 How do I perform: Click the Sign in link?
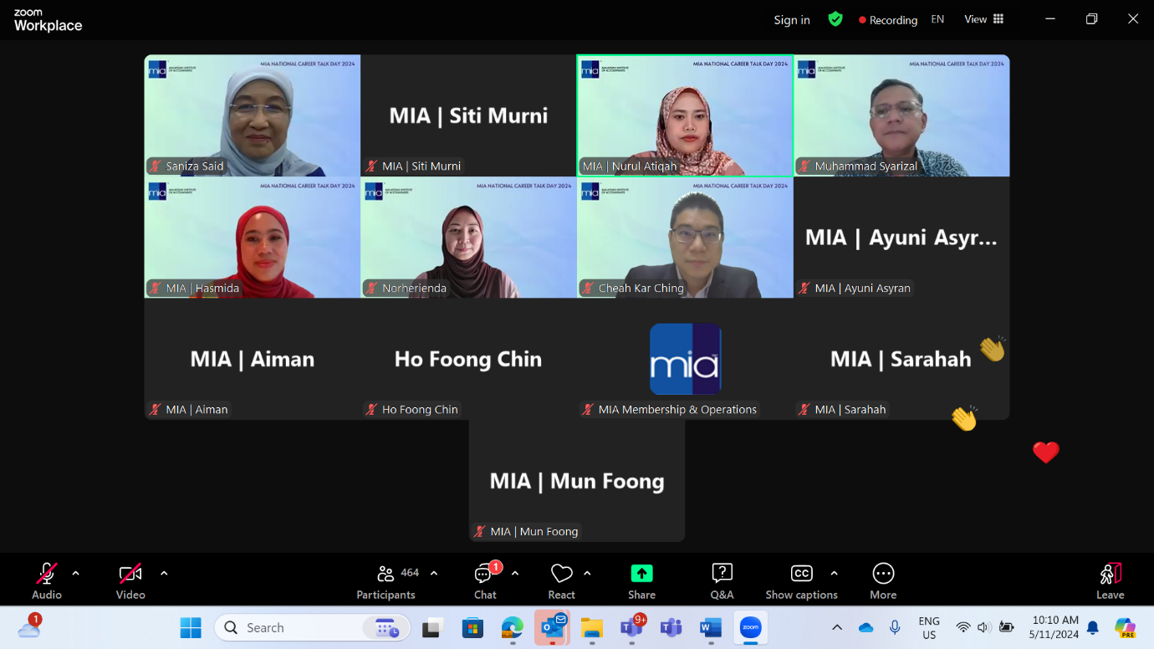[791, 20]
